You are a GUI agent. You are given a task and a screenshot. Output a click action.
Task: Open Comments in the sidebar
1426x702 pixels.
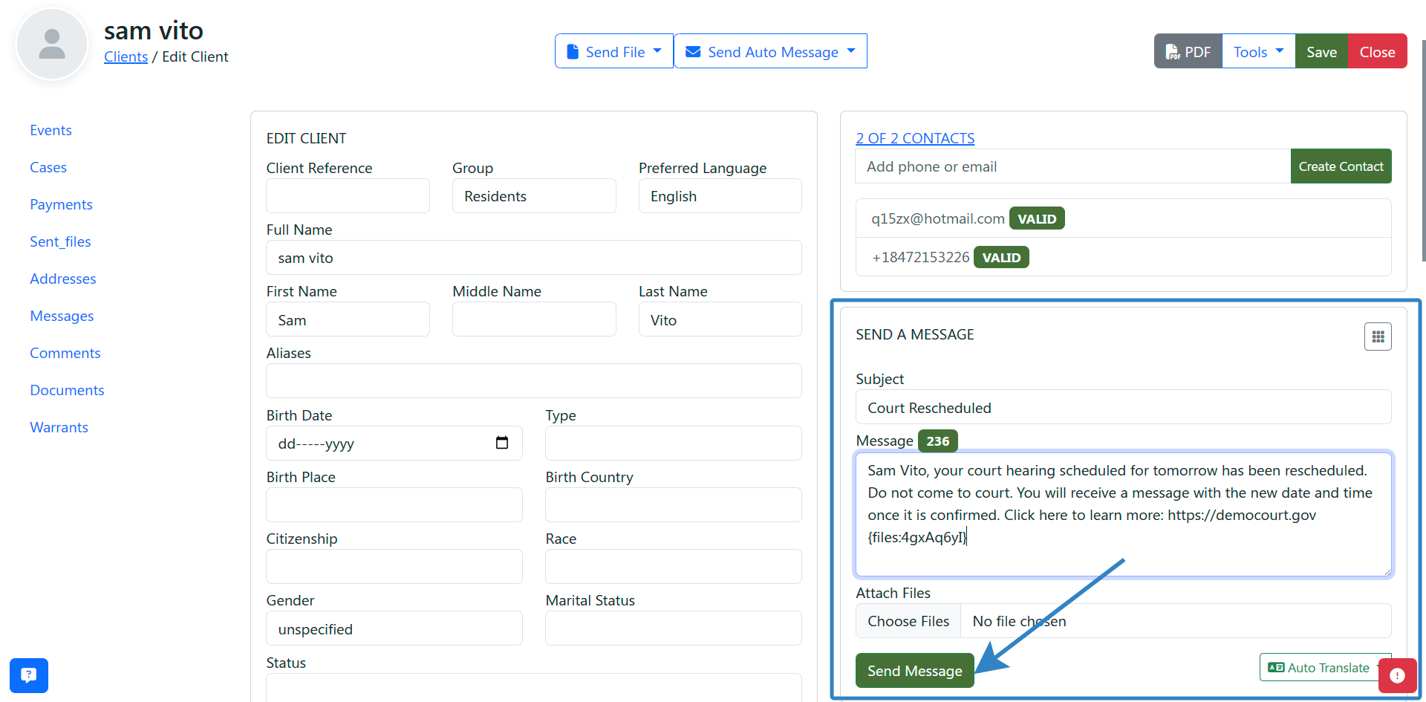click(65, 353)
